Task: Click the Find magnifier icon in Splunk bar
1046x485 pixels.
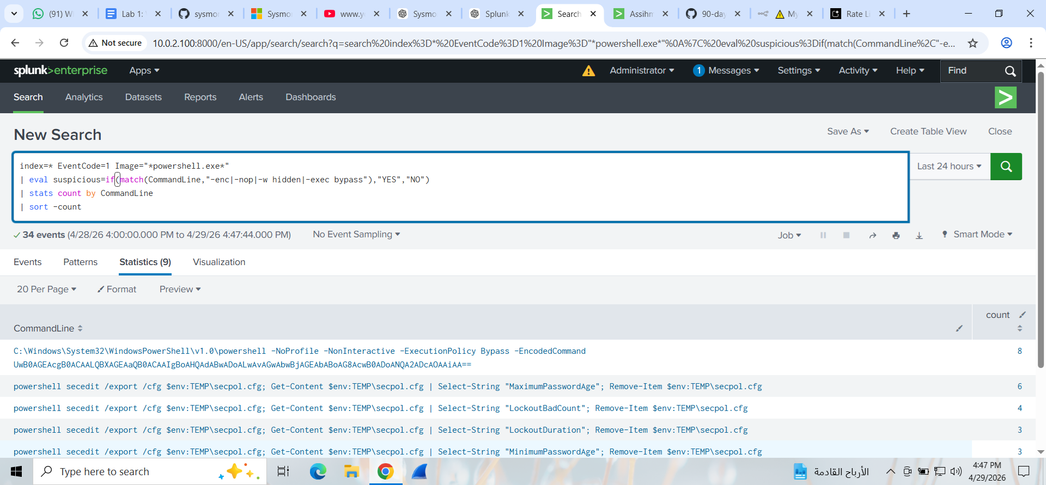Action: tap(1010, 71)
